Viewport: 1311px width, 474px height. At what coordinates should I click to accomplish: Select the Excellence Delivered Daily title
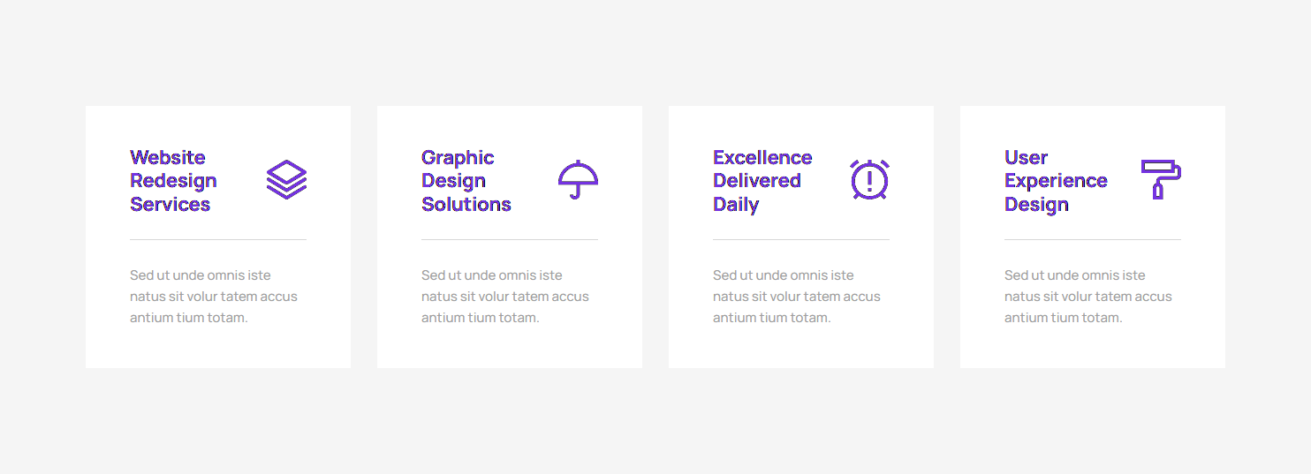(762, 181)
